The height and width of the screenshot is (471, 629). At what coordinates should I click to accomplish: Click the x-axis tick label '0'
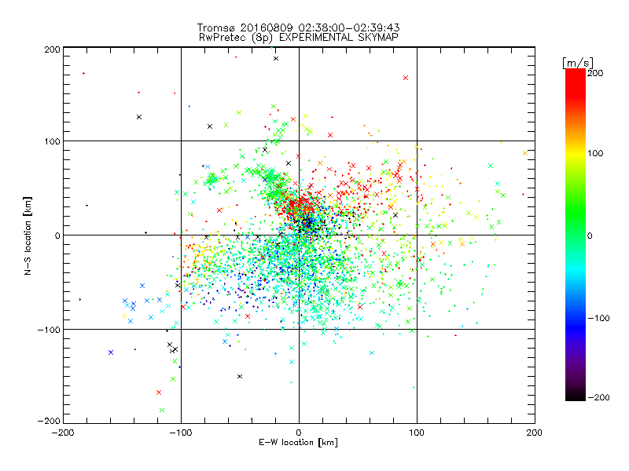299,433
